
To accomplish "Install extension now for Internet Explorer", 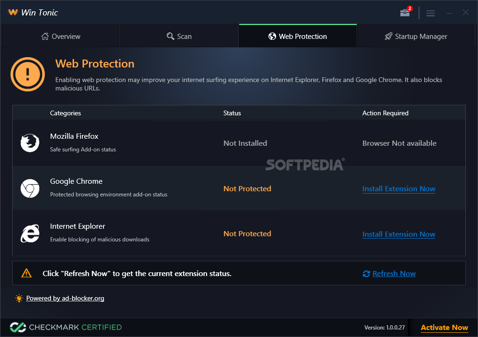I will tap(399, 234).
